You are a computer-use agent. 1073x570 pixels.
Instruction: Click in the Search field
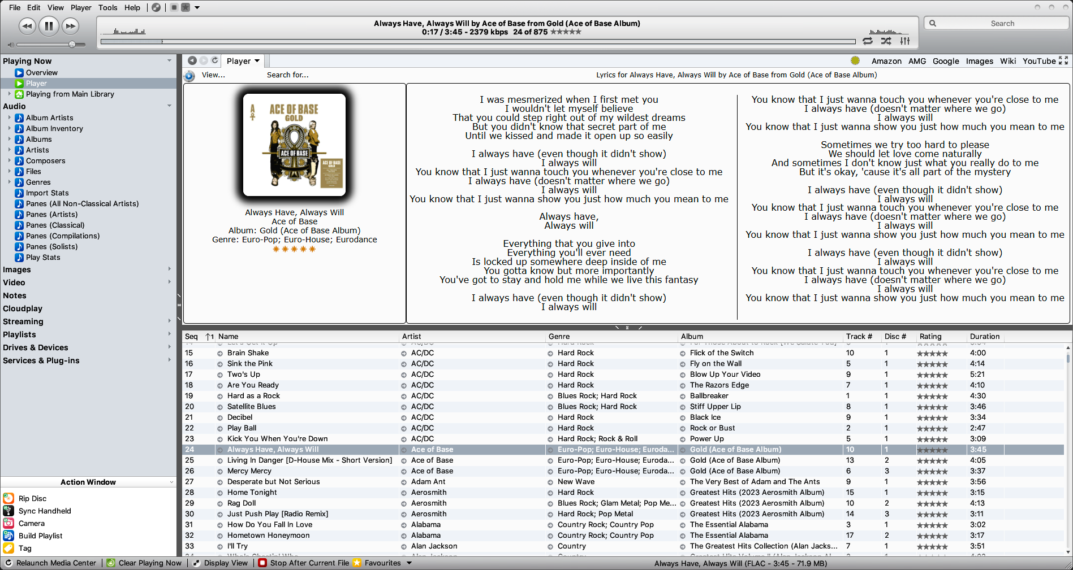pos(997,23)
